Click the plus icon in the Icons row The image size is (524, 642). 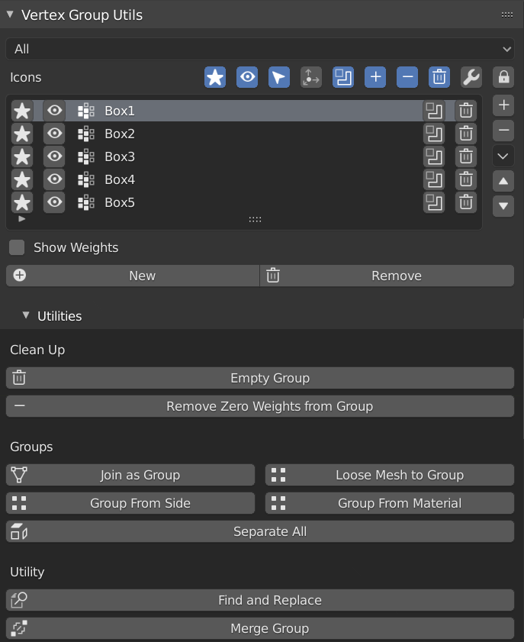pyautogui.click(x=375, y=77)
